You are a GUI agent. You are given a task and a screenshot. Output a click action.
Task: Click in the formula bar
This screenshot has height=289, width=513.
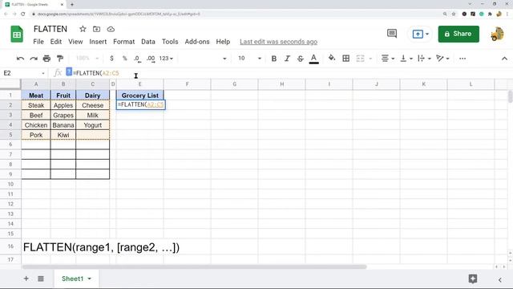pyautogui.click(x=288, y=73)
